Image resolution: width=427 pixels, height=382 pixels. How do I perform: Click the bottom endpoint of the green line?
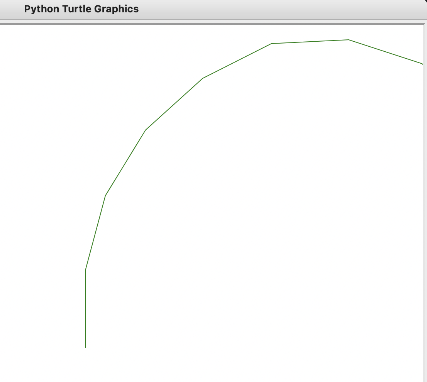pos(85,347)
